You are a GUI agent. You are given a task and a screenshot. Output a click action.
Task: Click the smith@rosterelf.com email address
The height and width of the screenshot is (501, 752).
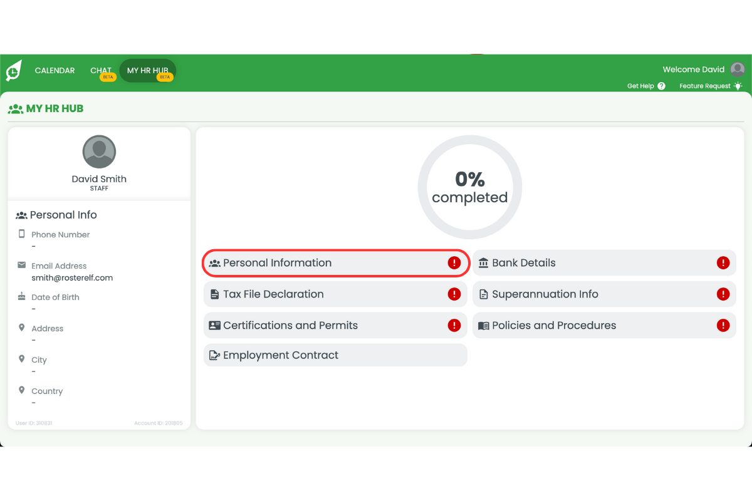[x=72, y=277]
